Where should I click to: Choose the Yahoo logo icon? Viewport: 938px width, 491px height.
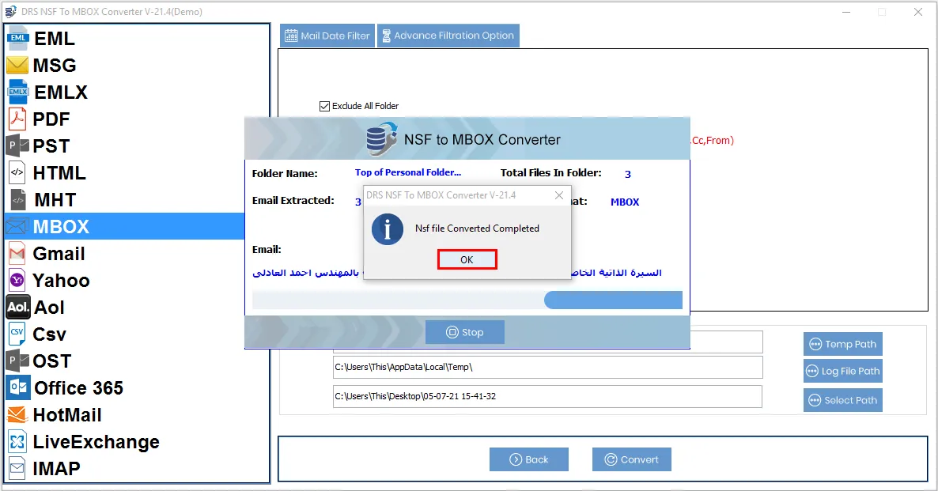(x=17, y=280)
